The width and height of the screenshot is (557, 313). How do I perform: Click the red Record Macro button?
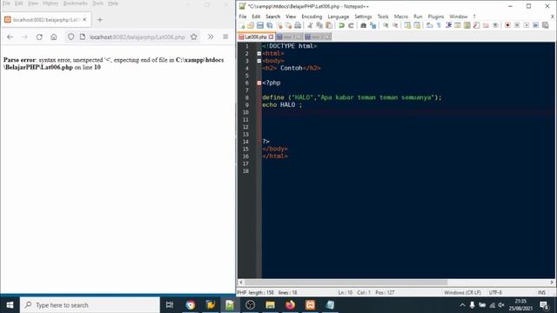coord(507,25)
